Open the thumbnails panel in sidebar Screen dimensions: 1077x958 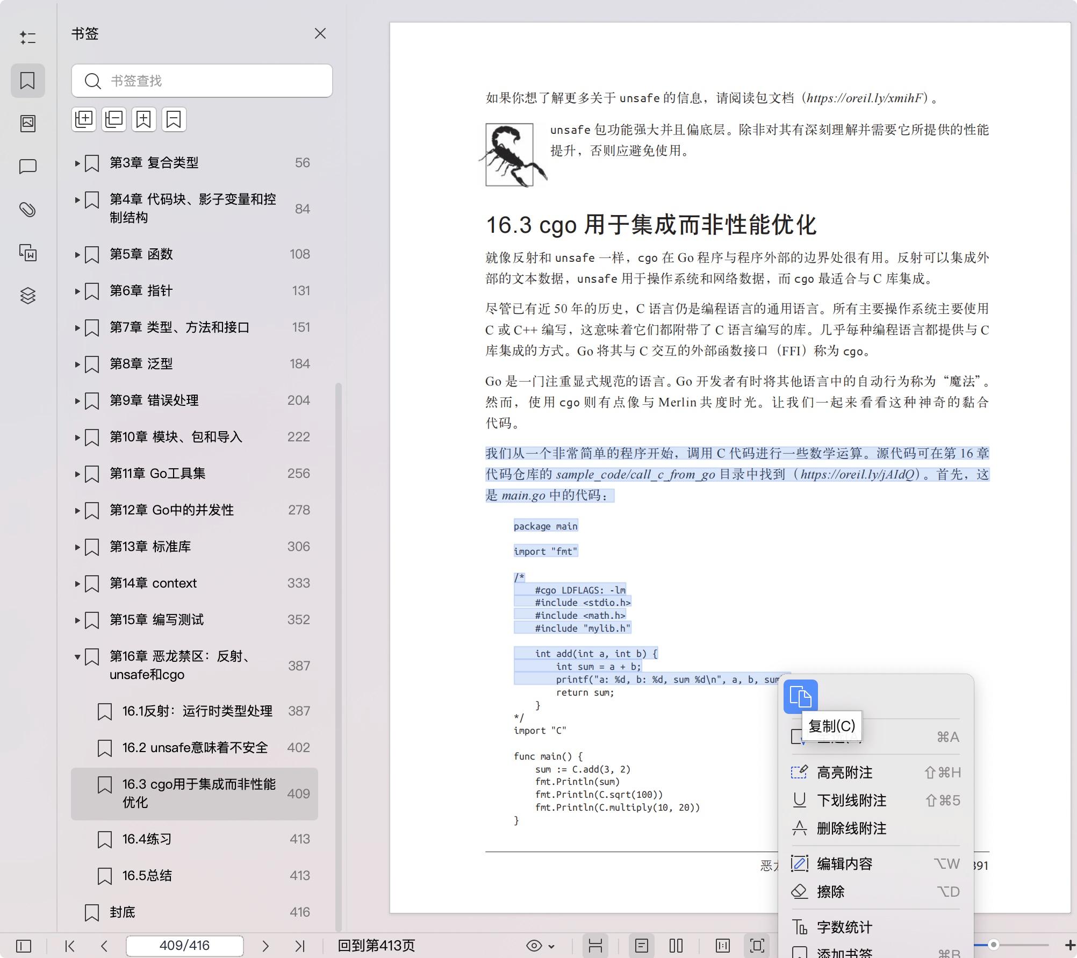(28, 124)
